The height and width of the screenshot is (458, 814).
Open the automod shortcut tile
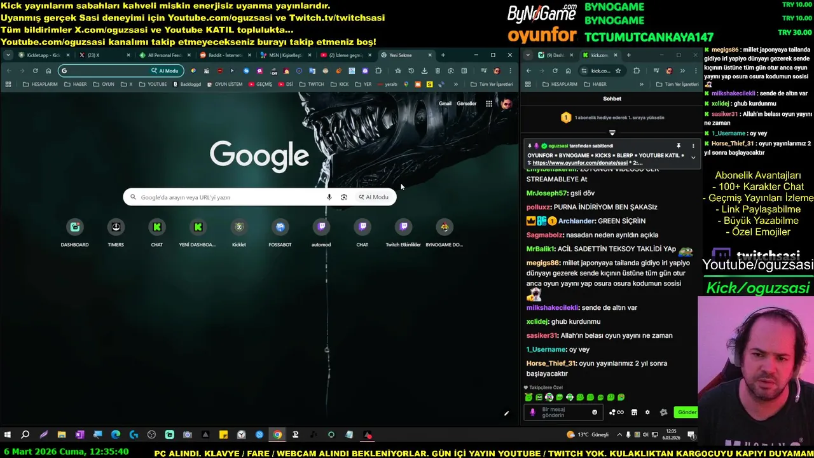point(321,233)
